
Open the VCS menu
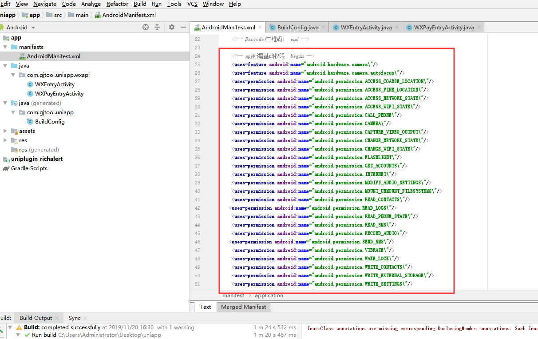pos(192,4)
